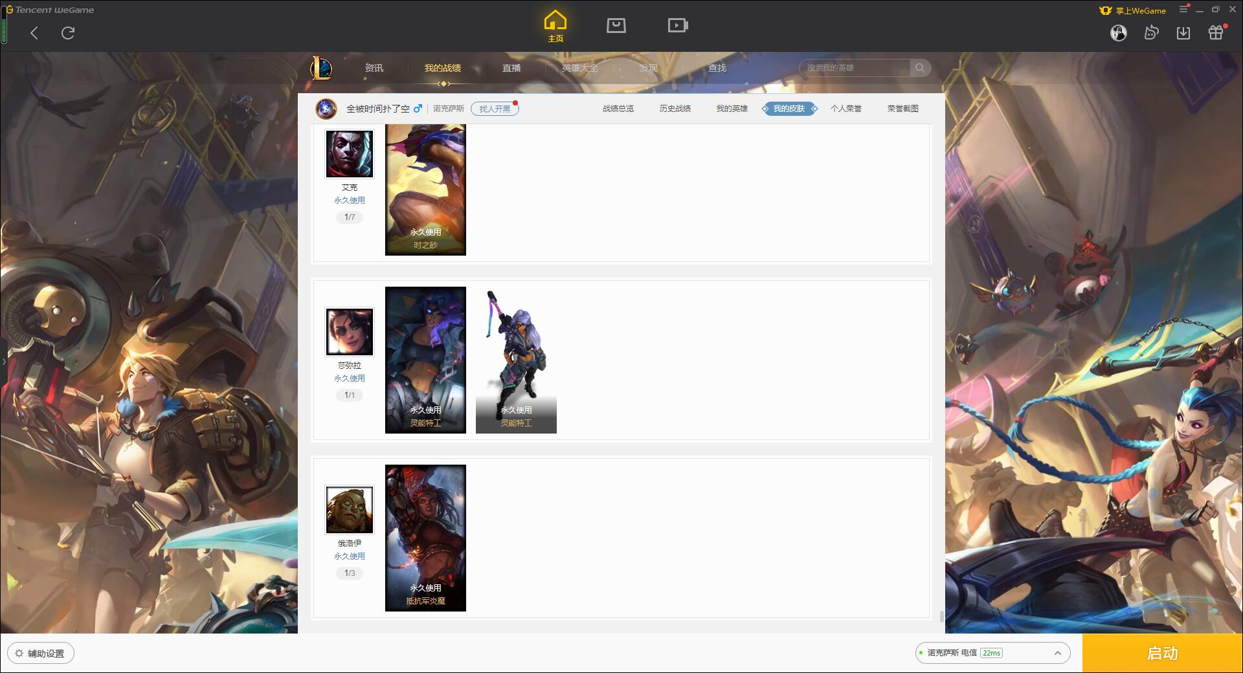The height and width of the screenshot is (673, 1243).
Task: Open the video live icon in top bar
Action: pyautogui.click(x=678, y=26)
